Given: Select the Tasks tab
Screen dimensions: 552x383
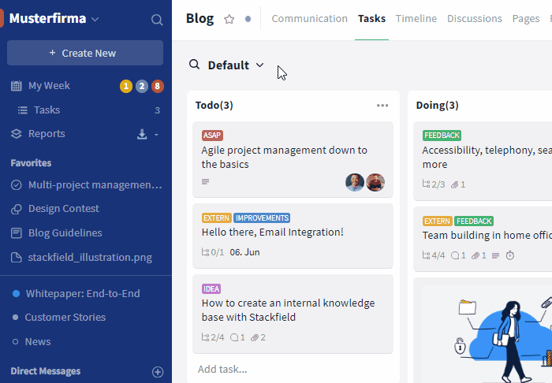Looking at the screenshot, I should tap(371, 19).
